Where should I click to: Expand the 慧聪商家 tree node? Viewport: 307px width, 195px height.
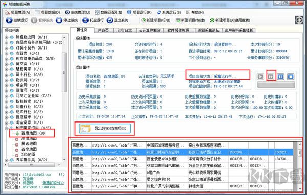pos(6,69)
